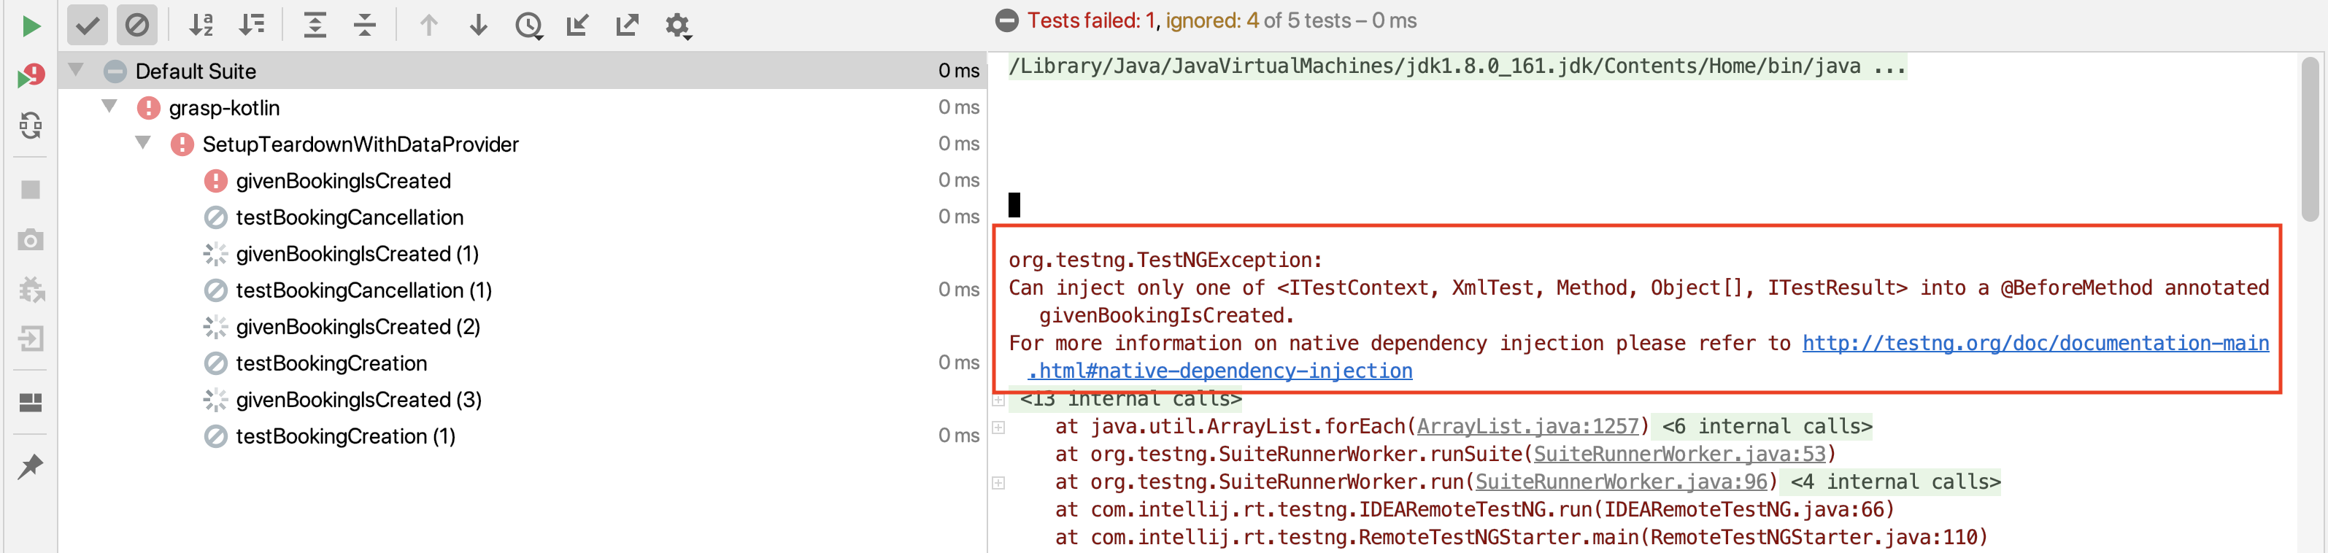The image size is (2328, 553).
Task: Jump to next failed test arrow
Action: click(x=479, y=26)
